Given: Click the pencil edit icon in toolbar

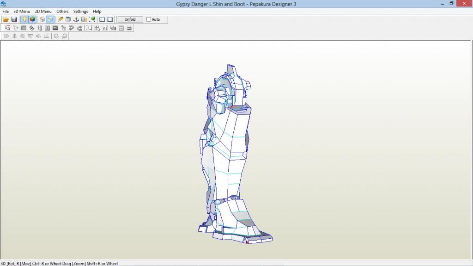Looking at the screenshot, I should pyautogui.click(x=60, y=19).
